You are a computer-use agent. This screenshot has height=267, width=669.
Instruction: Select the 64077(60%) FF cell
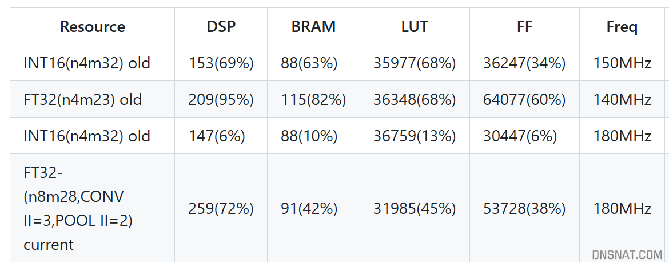524,100
